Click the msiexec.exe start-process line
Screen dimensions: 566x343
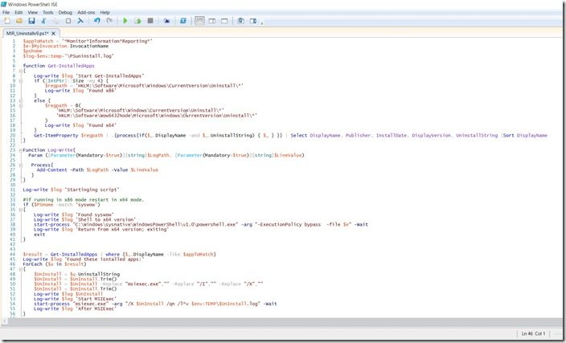click(x=155, y=304)
